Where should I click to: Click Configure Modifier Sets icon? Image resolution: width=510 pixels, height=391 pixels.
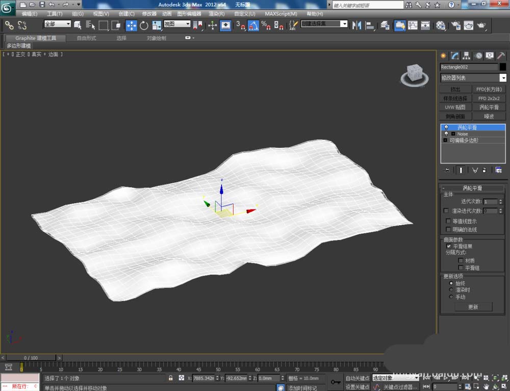pos(498,170)
